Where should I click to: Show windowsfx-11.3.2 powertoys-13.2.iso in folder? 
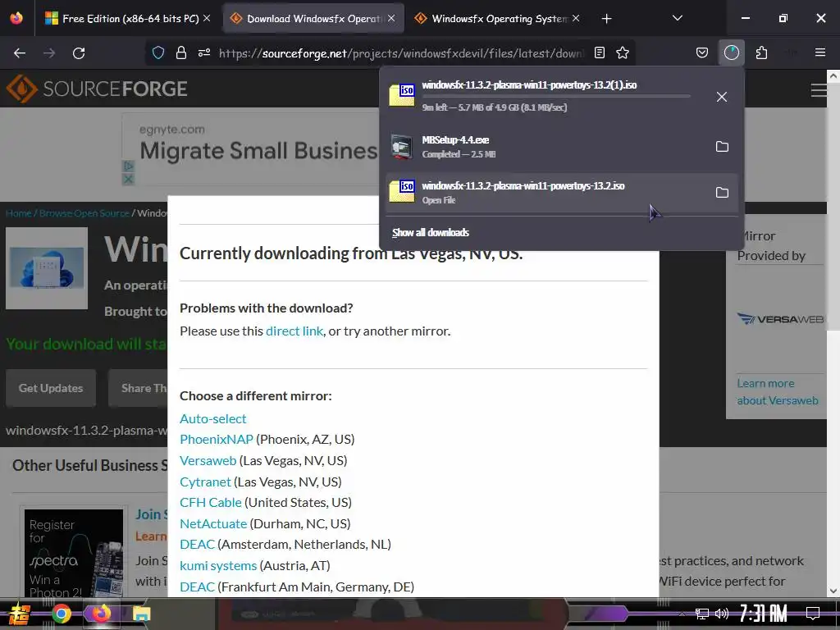[722, 192]
